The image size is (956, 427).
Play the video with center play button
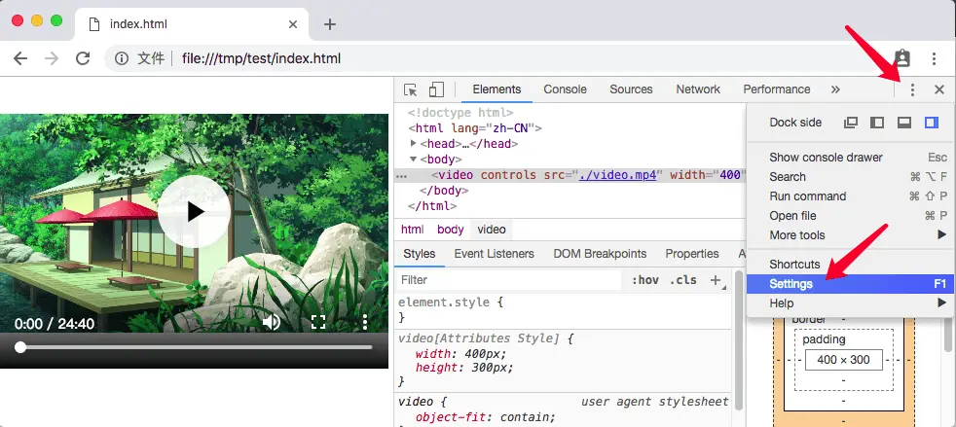click(x=194, y=211)
